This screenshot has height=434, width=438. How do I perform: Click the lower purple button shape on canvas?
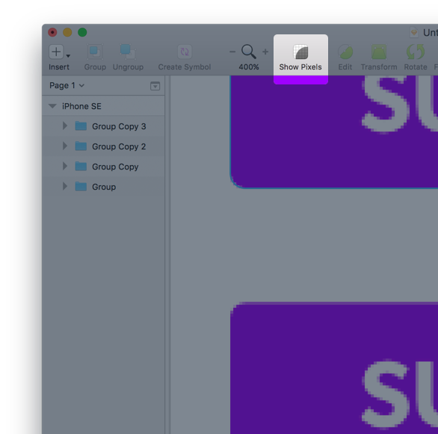pyautogui.click(x=334, y=368)
